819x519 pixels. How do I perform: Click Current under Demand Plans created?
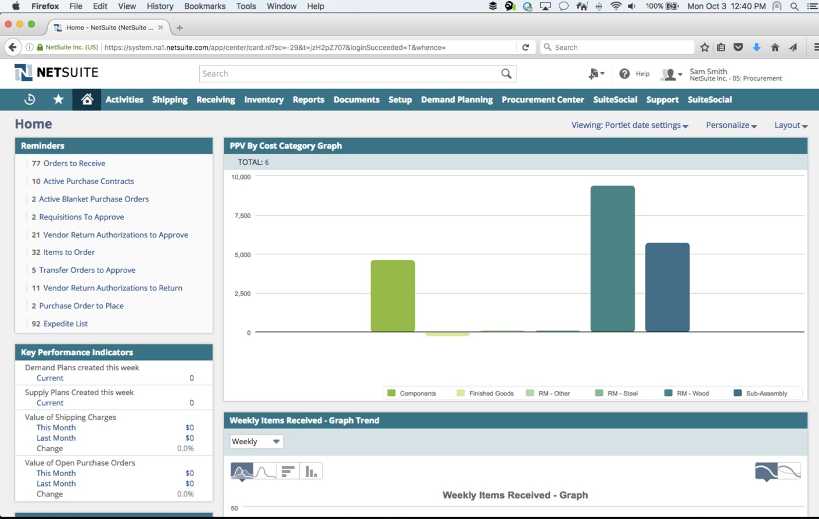click(50, 379)
